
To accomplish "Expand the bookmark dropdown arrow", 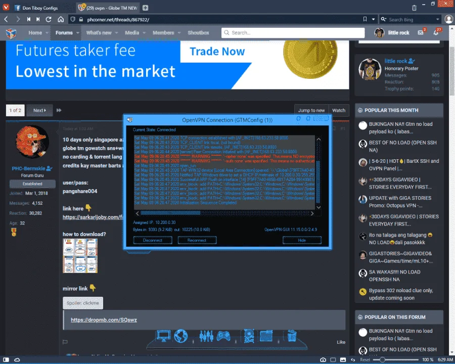I will [x=374, y=19].
